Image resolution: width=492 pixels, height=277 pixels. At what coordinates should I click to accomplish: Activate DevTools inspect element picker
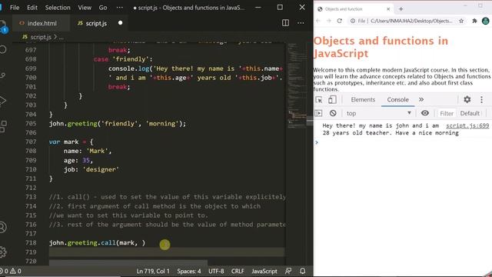click(319, 99)
